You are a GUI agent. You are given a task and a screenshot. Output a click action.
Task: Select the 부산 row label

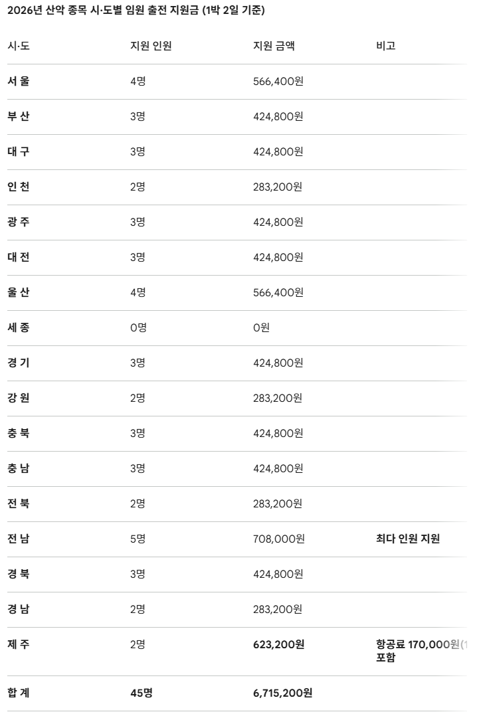19,116
